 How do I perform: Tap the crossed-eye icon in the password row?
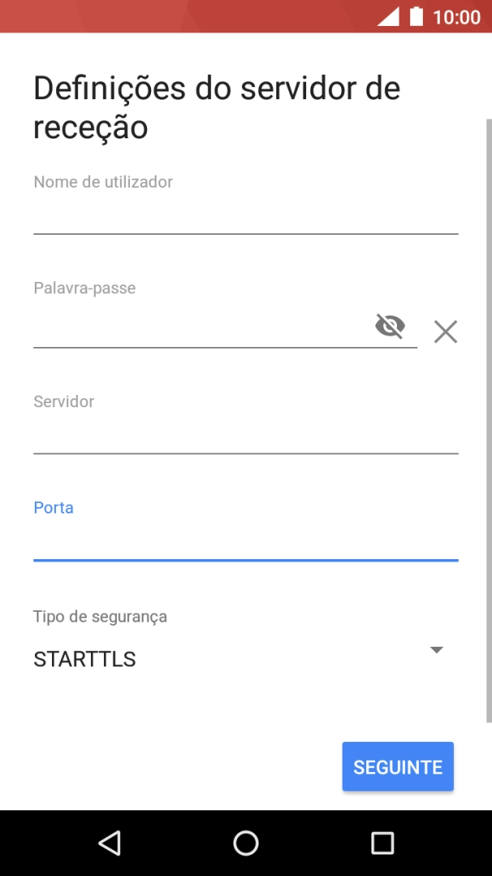(391, 327)
